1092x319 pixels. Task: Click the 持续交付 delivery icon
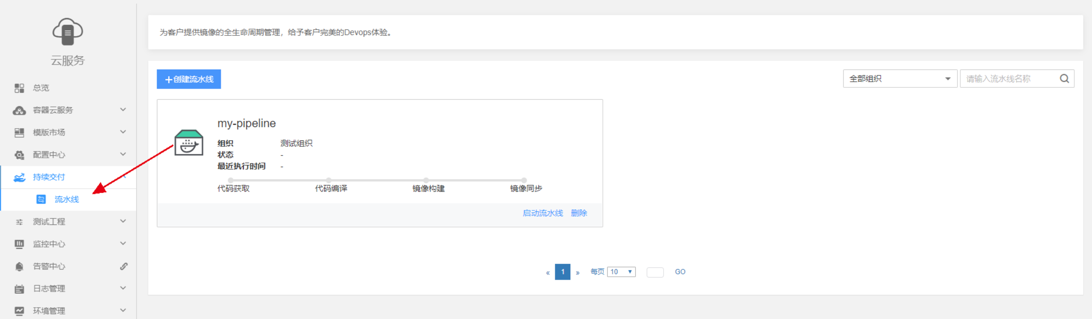coord(19,177)
